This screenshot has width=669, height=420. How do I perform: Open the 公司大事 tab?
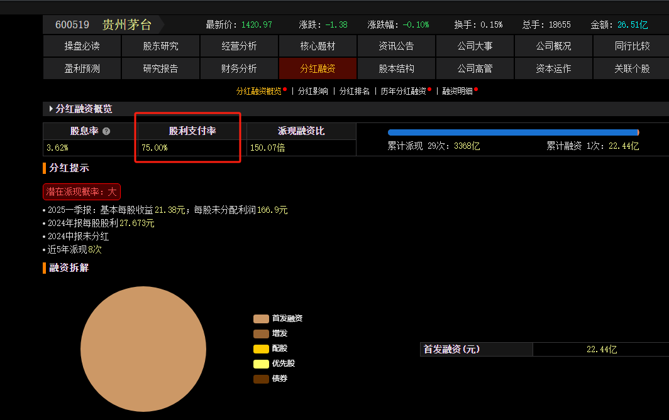pyautogui.click(x=475, y=46)
